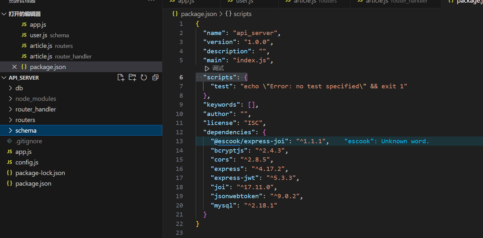Click the "escook": Unknown word message
Viewport: 483px width, 238px height.
click(387, 141)
